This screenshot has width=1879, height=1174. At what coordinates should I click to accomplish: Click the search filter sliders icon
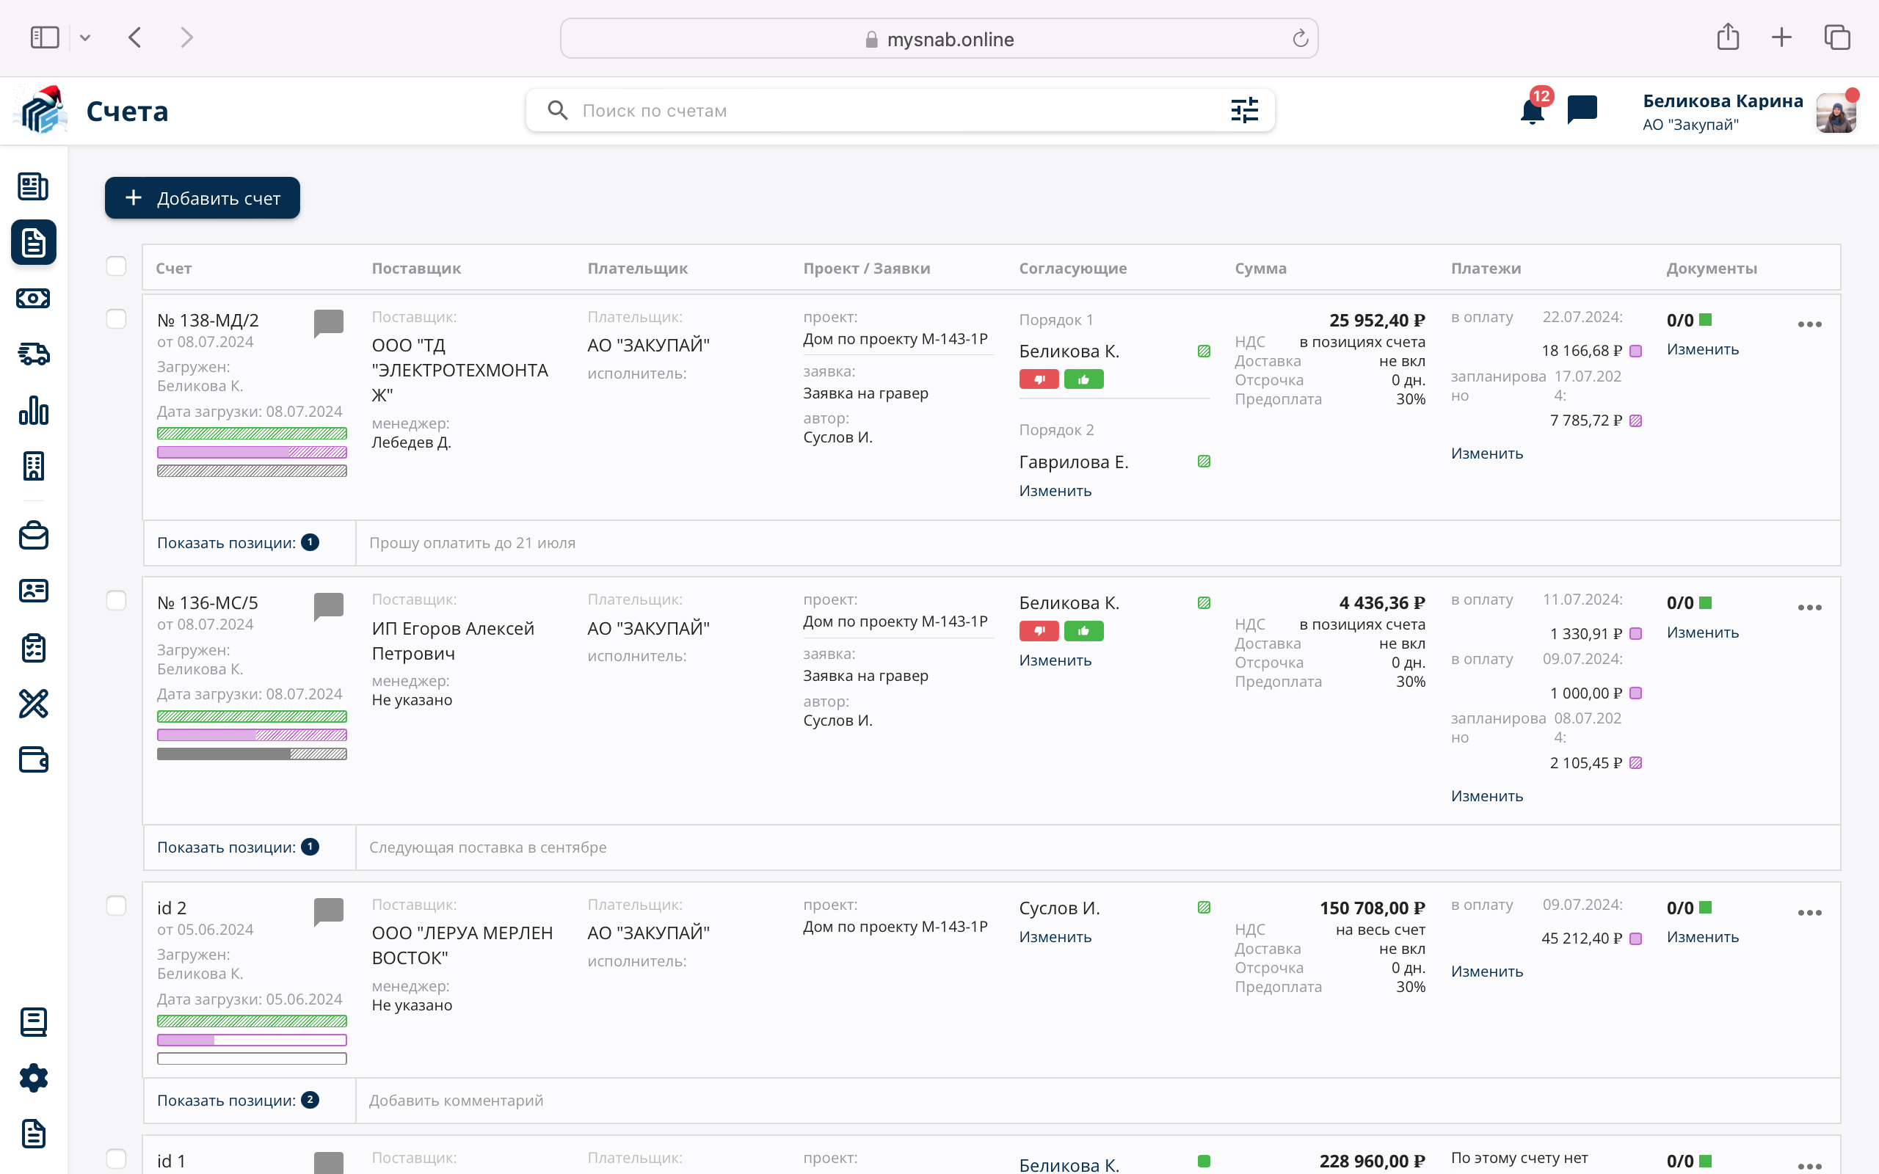pos(1244,110)
